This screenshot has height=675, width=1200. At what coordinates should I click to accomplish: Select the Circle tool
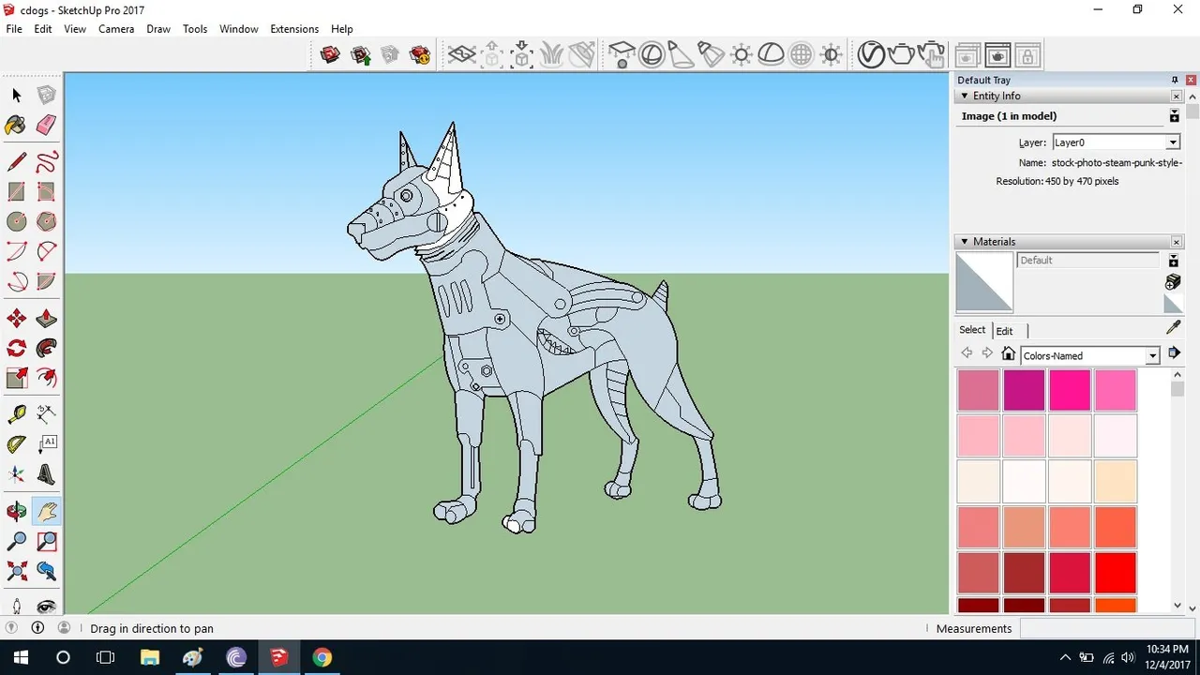[x=16, y=221]
